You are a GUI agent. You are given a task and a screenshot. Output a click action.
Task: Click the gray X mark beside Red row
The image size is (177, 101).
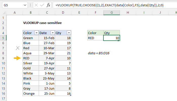pyautogui.click(x=17, y=48)
